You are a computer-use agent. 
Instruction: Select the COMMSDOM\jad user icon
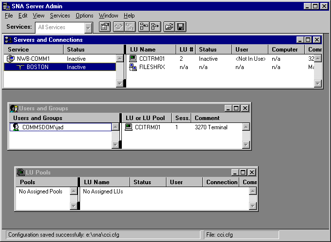click(x=16, y=127)
